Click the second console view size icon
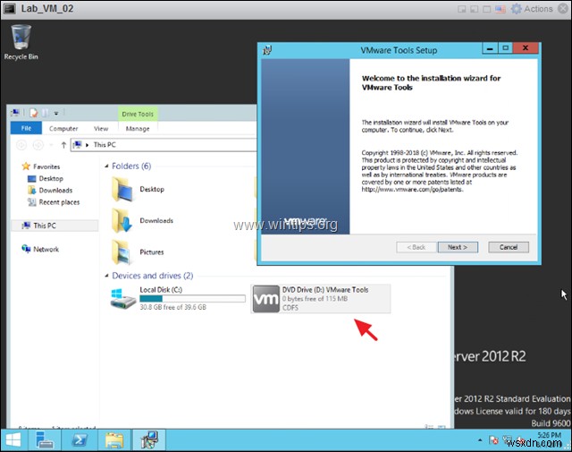 474,9
